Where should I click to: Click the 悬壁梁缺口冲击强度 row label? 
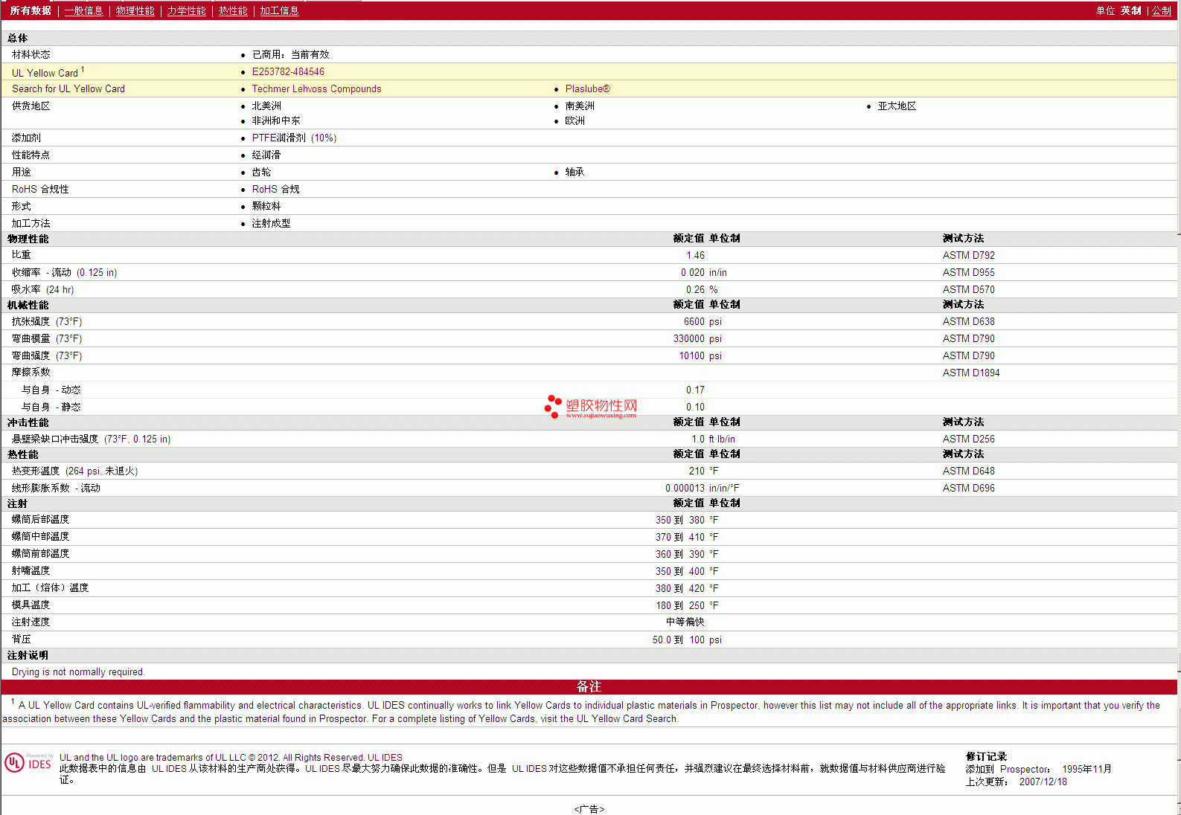(91, 439)
